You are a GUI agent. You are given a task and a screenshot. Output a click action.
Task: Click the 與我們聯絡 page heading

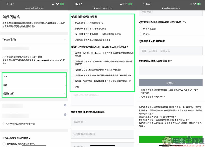click(x=11, y=17)
